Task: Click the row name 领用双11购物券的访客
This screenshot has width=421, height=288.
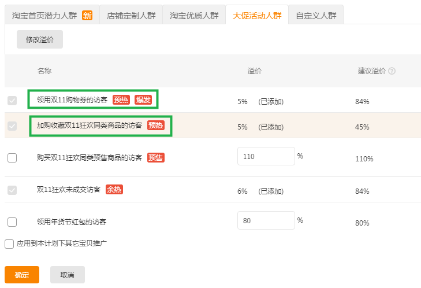Action: [x=72, y=100]
